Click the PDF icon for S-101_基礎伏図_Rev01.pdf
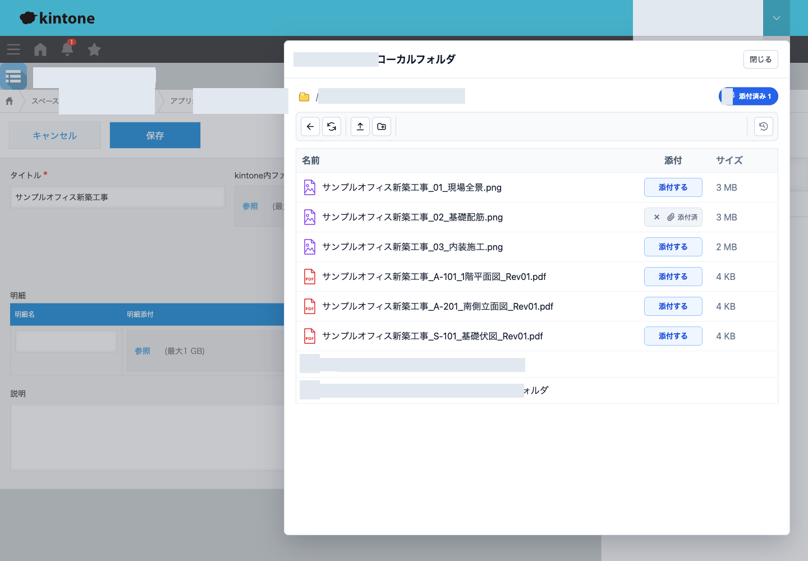Image resolution: width=808 pixels, height=561 pixels. tap(310, 336)
